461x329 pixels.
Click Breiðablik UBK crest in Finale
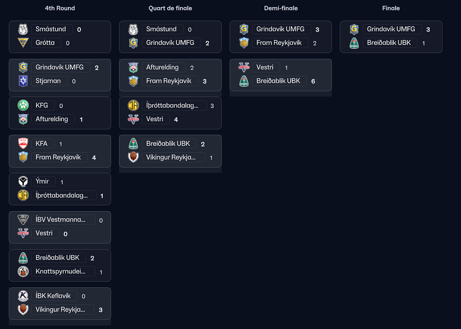click(354, 43)
